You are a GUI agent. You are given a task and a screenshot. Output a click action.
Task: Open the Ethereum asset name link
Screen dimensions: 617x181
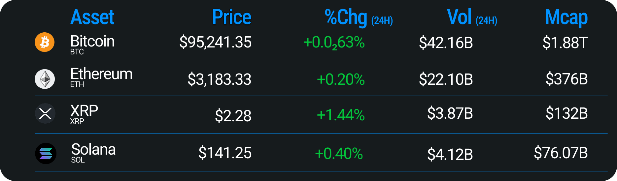point(101,74)
